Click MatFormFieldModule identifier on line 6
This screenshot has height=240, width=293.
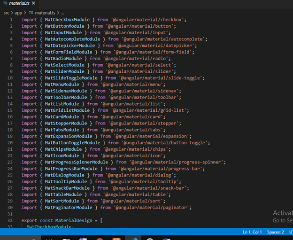tap(69, 52)
